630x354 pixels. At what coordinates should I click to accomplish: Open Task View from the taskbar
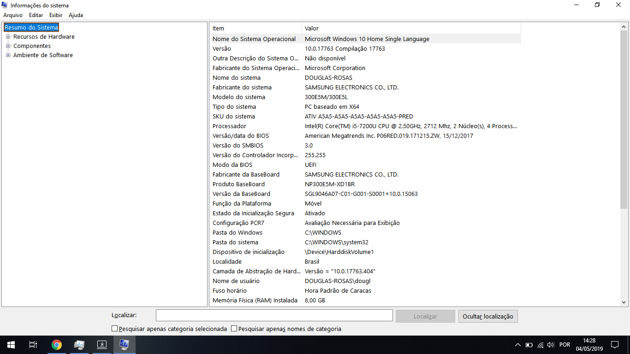click(33, 345)
